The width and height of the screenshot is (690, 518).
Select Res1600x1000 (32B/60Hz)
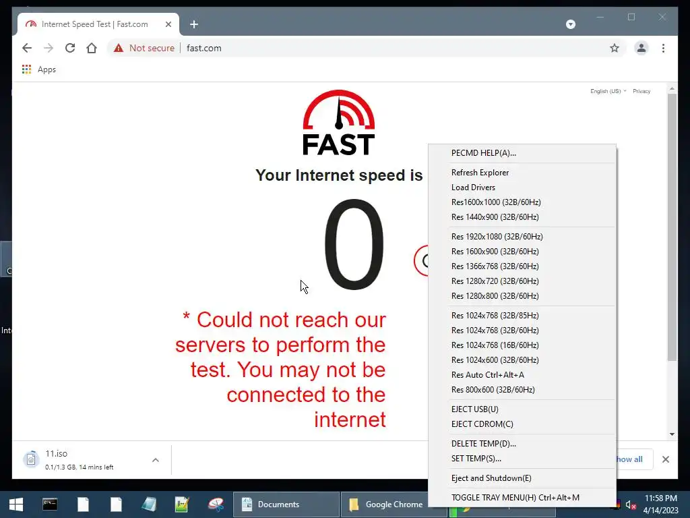click(522, 202)
